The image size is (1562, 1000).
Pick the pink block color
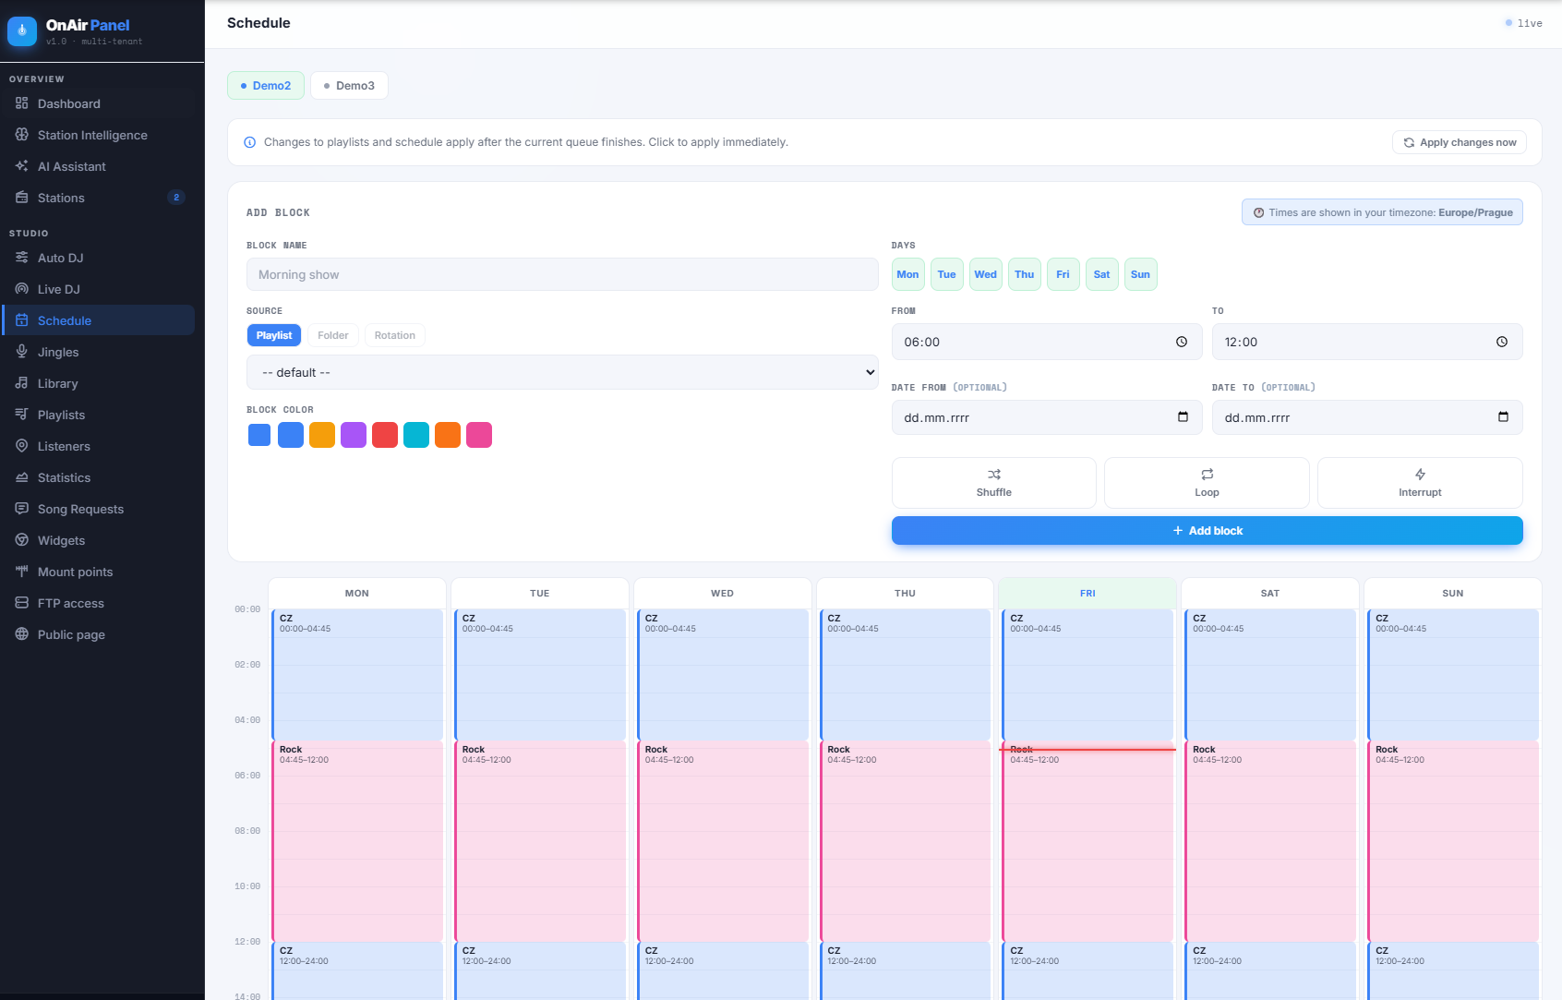tap(479, 435)
